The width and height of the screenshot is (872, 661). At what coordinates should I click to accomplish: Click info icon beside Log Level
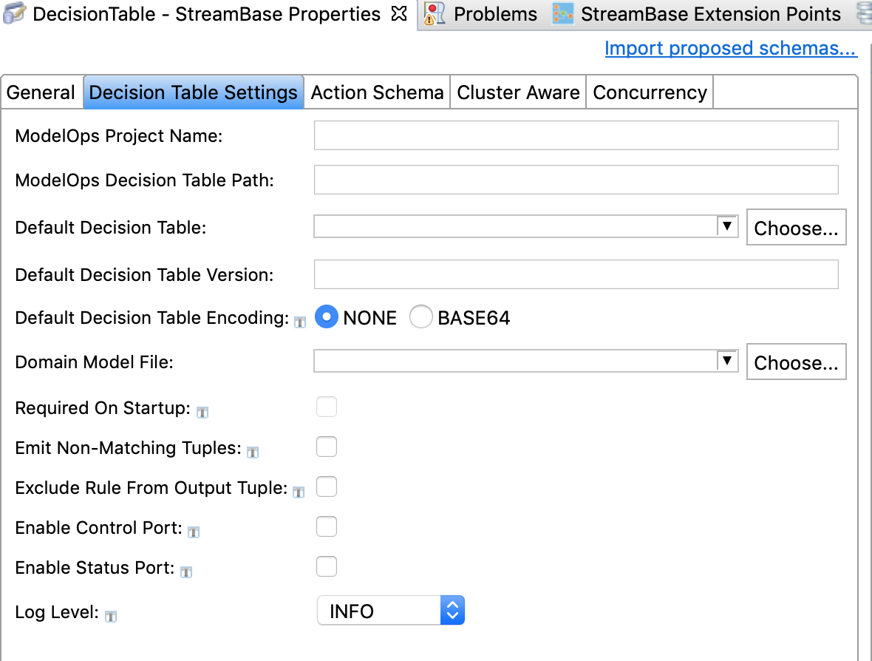111,616
